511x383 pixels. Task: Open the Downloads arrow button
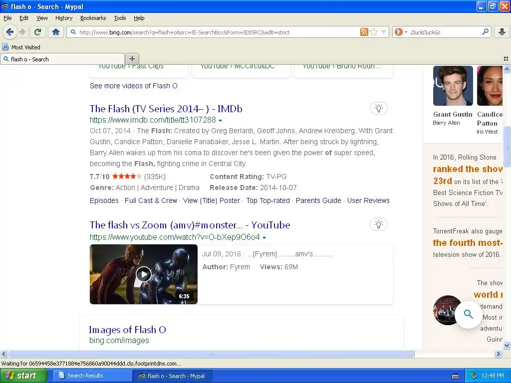point(502,32)
